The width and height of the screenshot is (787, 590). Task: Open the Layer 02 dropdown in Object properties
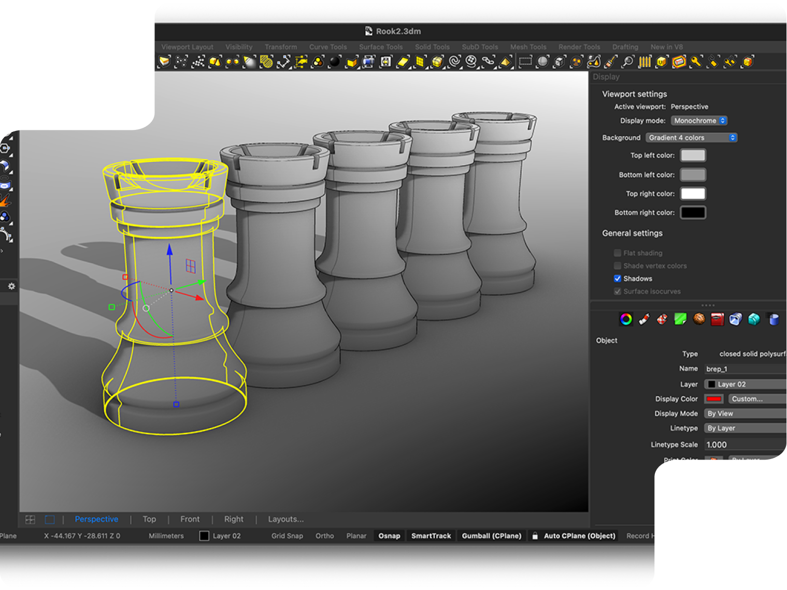[x=745, y=384]
